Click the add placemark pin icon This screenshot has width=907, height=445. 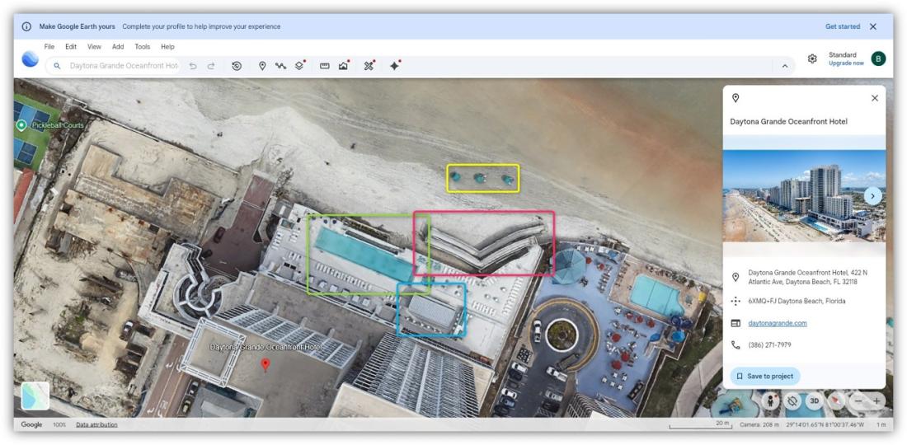coord(262,66)
